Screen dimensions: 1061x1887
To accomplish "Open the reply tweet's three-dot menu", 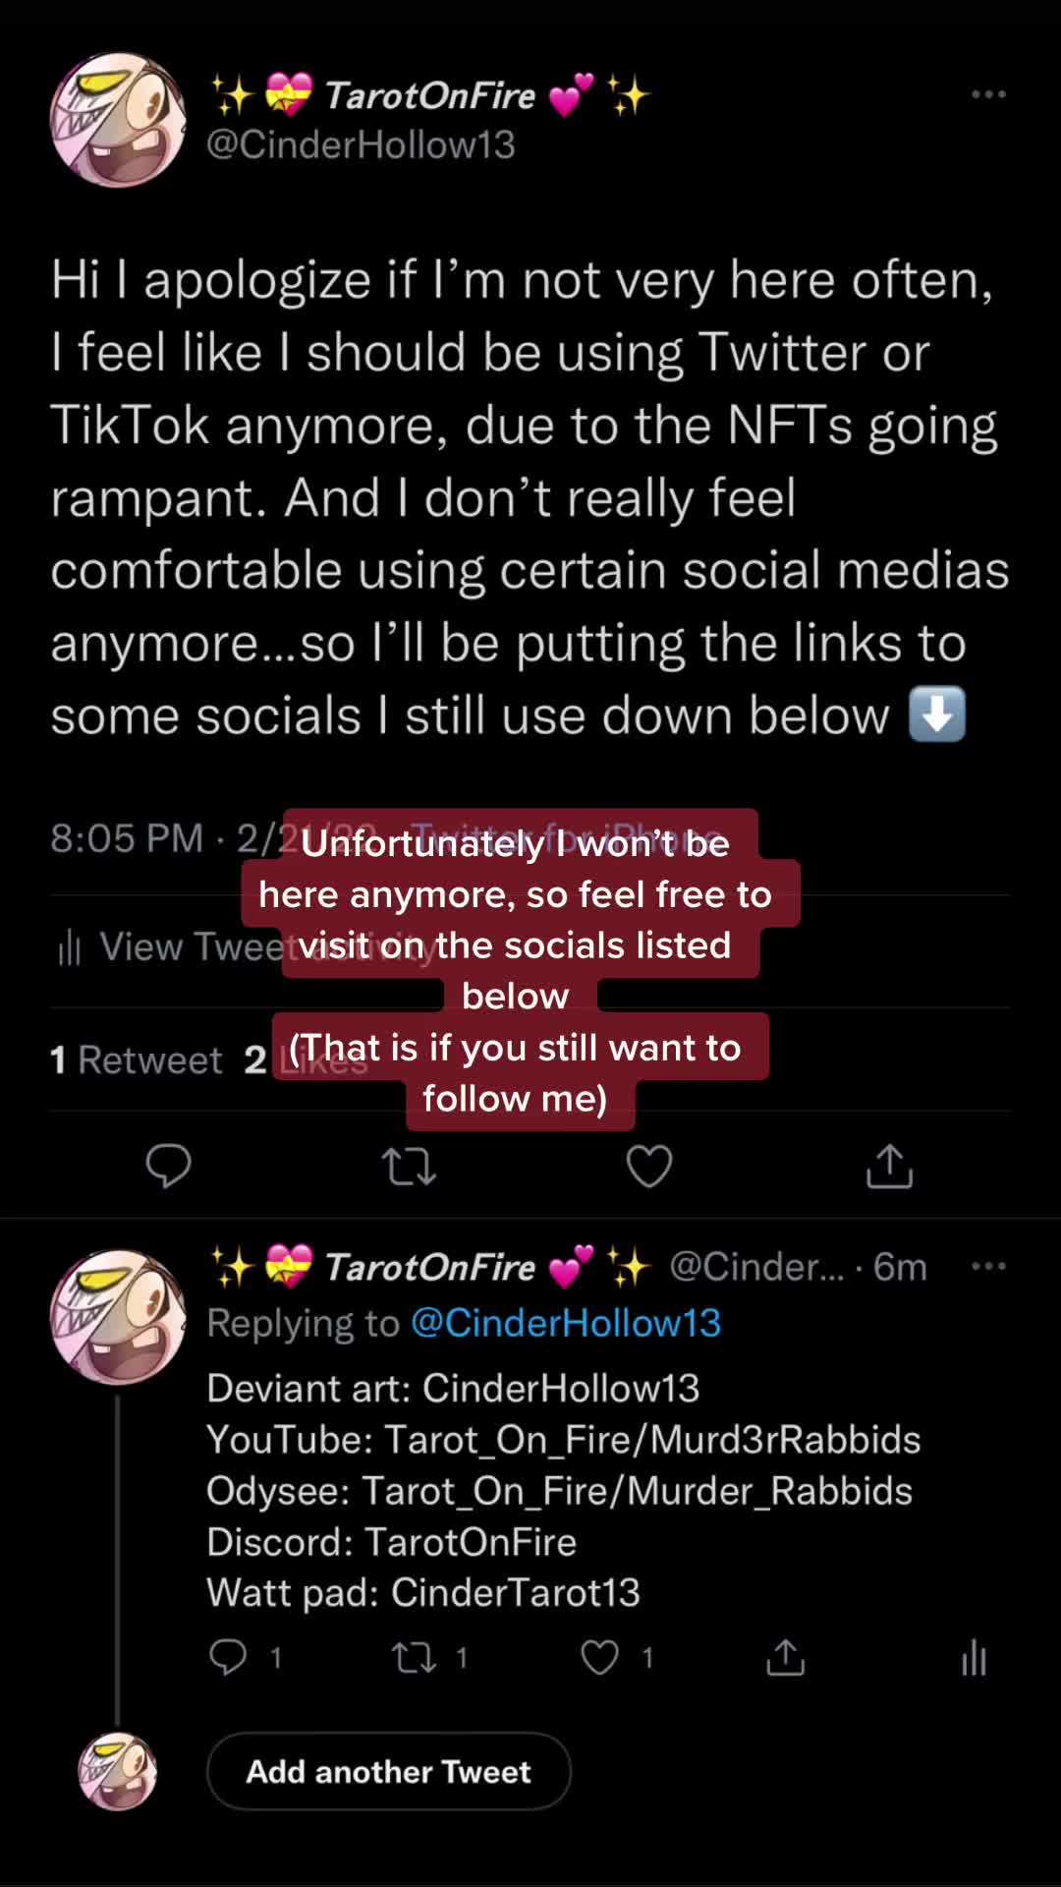I will coord(988,1266).
